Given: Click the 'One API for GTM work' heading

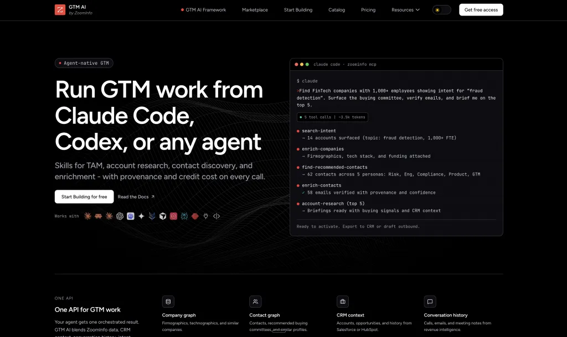Looking at the screenshot, I should point(87,309).
